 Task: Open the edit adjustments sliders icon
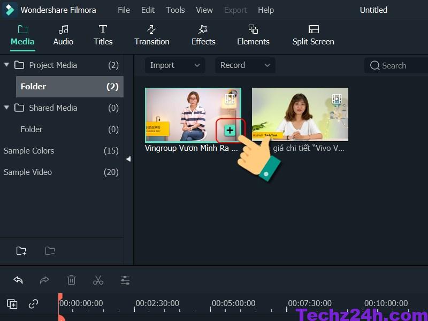click(x=125, y=280)
